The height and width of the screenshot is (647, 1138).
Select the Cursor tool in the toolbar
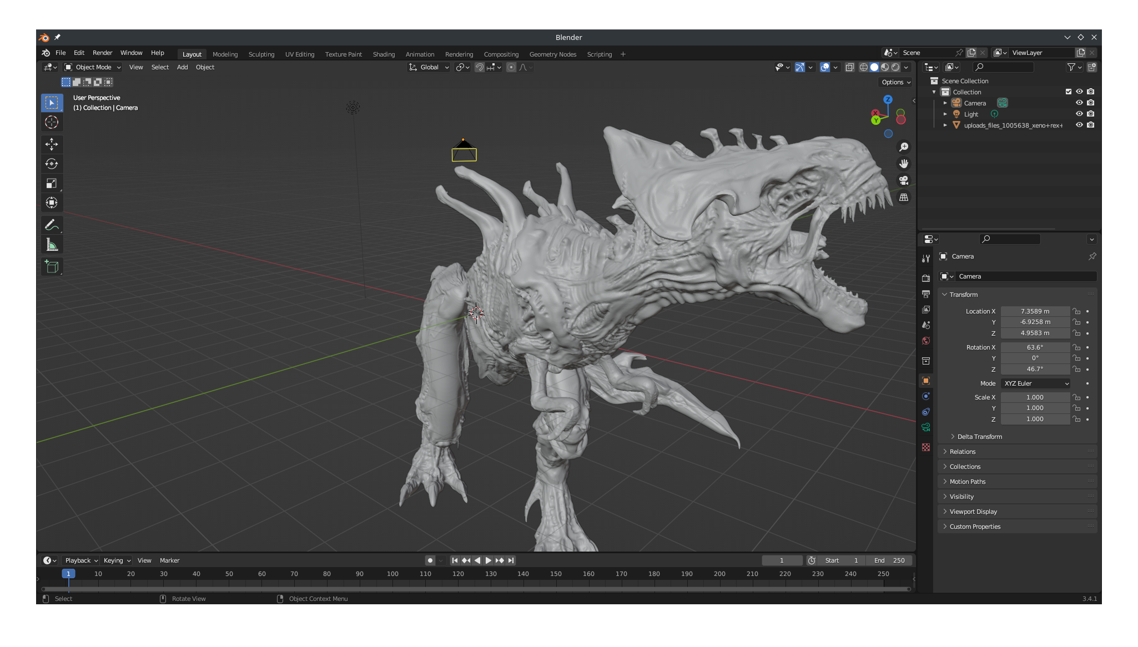coord(52,122)
